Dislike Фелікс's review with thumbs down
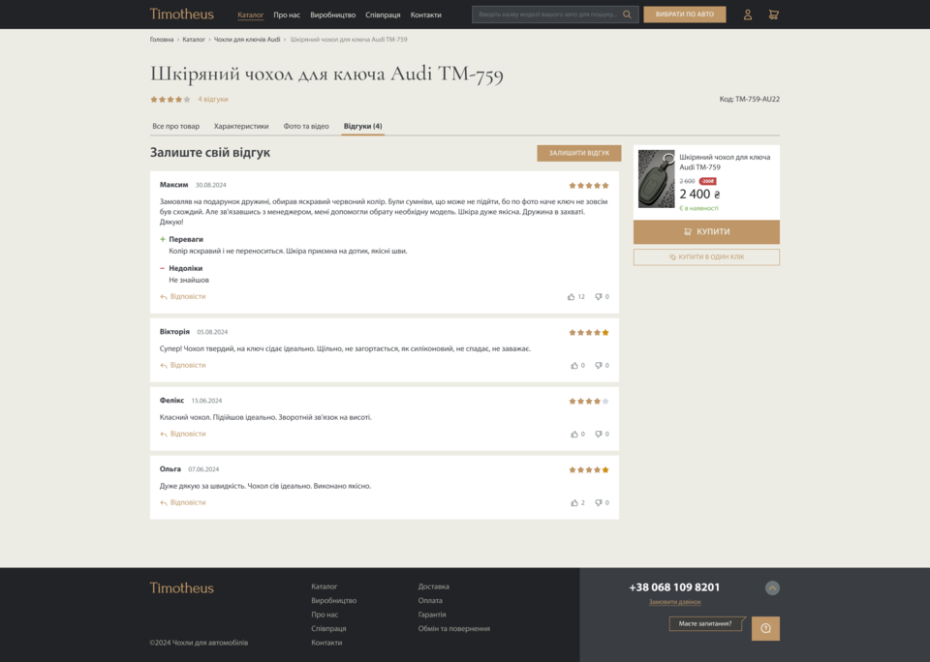 599,434
